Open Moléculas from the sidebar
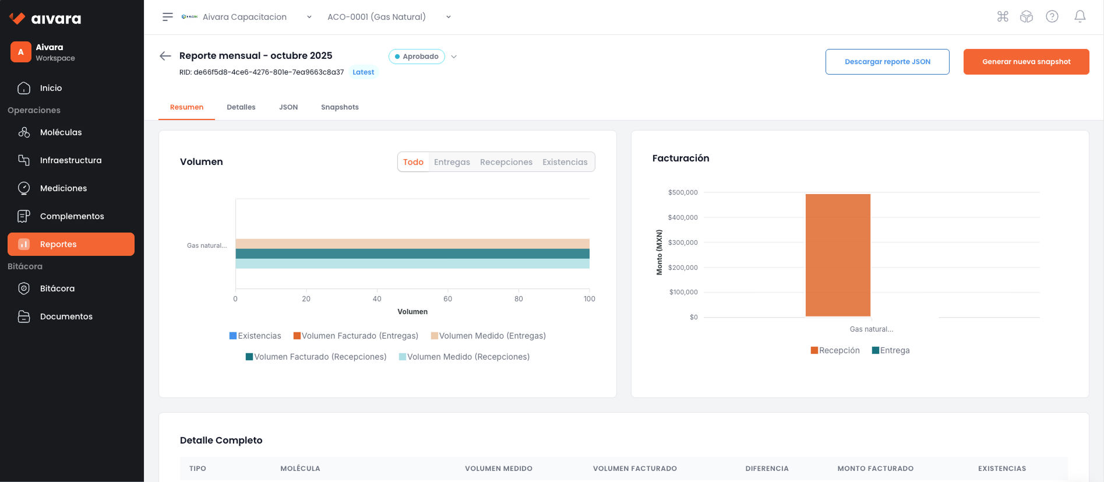The image size is (1104, 482). 61,132
